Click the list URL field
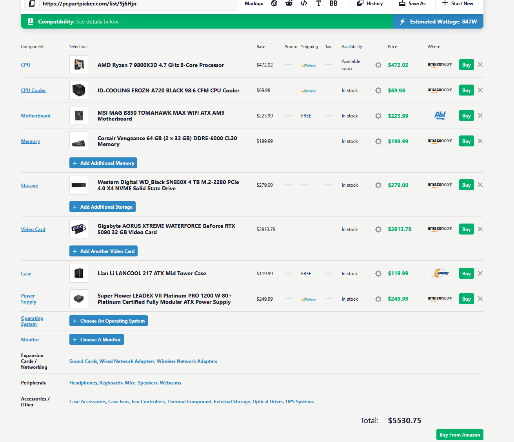Screen dimensions: 514x442 coord(139,4)
